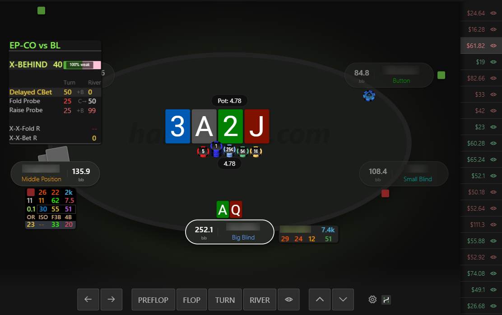Step back with the left arrow button
This screenshot has height=315, width=502.
click(x=88, y=299)
